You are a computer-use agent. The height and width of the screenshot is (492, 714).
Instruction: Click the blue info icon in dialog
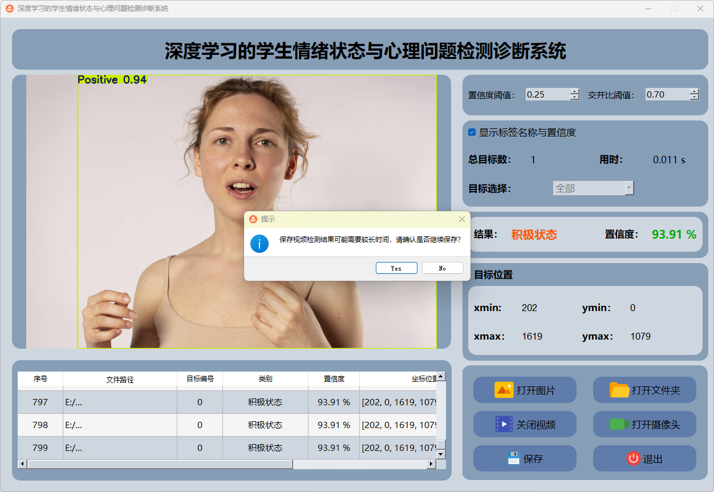(x=259, y=244)
